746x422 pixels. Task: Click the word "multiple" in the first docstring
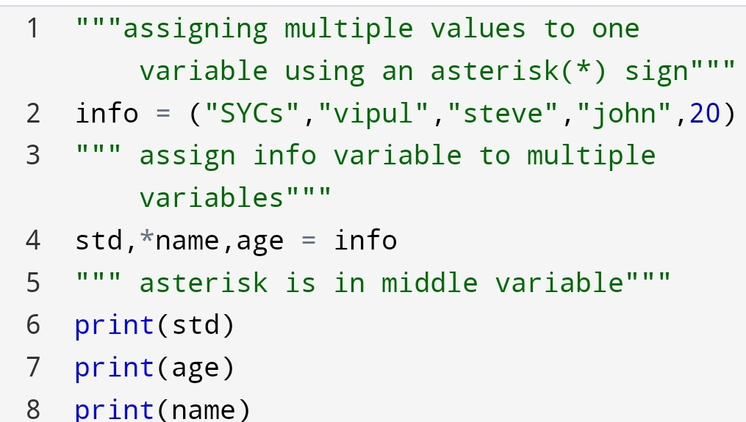coord(349,29)
